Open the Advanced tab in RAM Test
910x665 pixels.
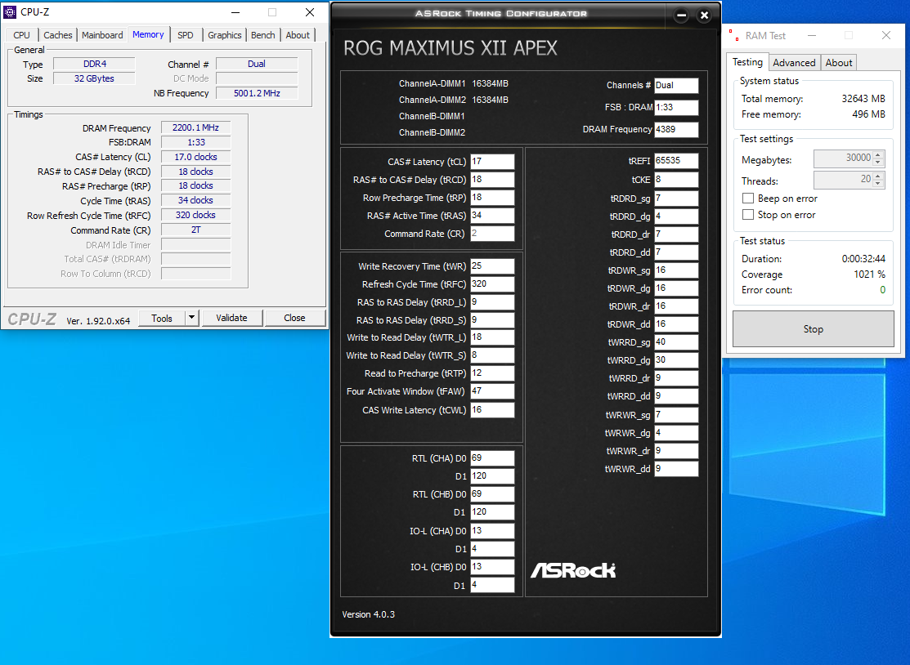[794, 63]
